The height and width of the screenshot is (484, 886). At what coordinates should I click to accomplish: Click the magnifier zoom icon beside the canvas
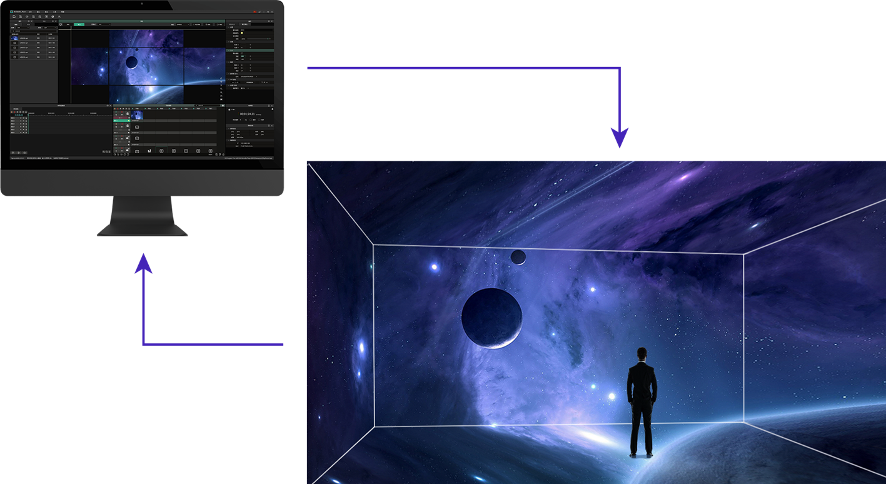pos(222,89)
